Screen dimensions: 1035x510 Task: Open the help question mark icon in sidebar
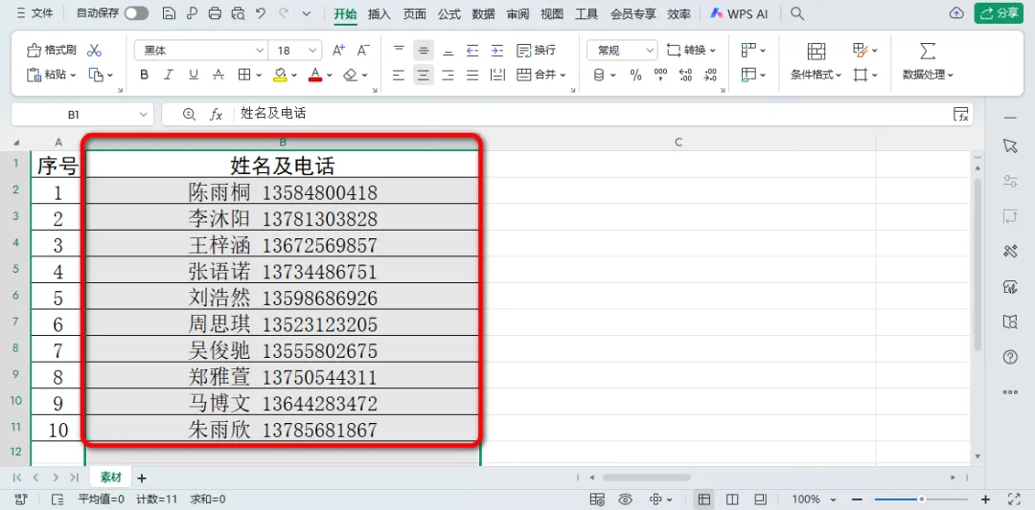point(1010,357)
